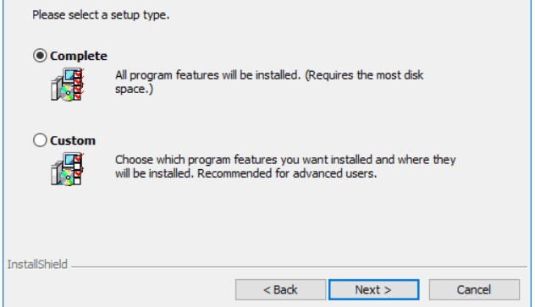The height and width of the screenshot is (307, 535).
Task: Select the Custom radio button
Action: click(x=40, y=140)
